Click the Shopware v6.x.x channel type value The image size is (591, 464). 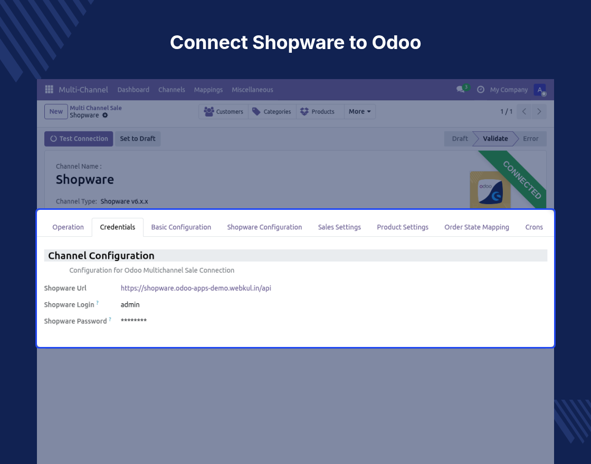pos(125,201)
